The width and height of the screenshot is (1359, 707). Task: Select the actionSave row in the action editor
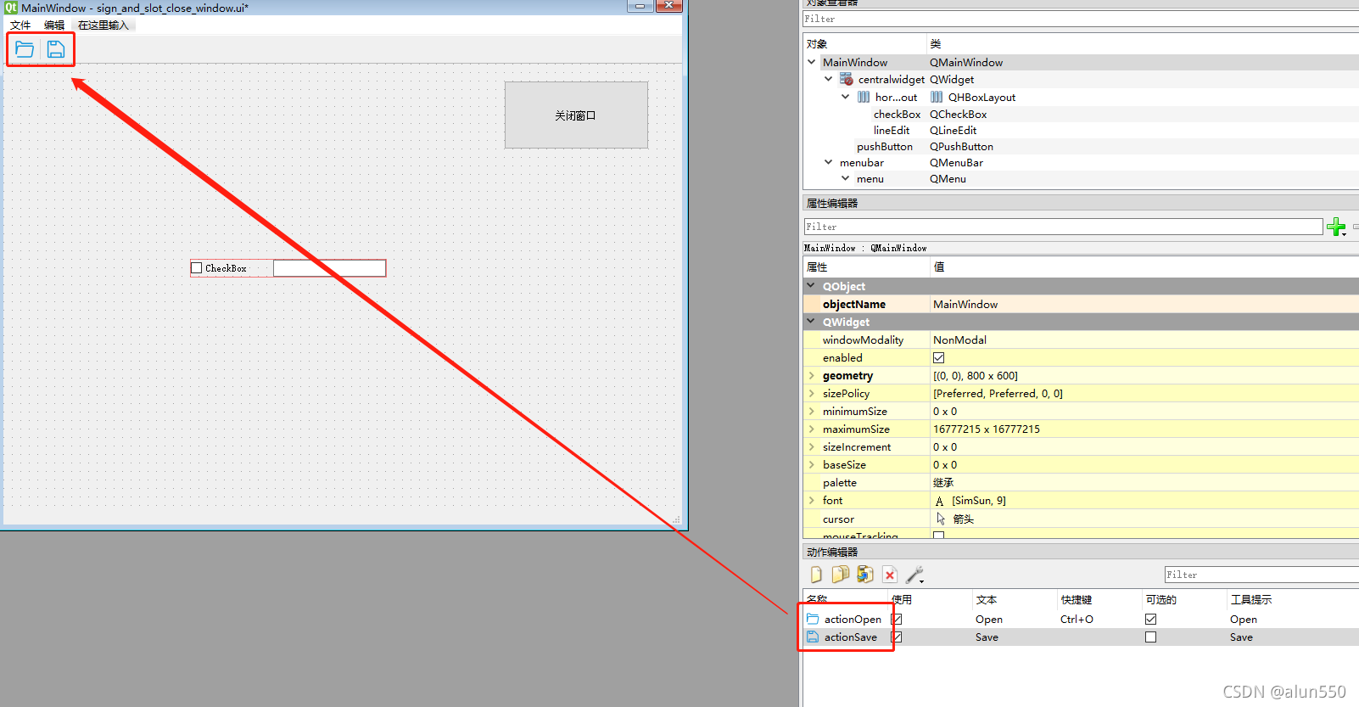click(x=1081, y=637)
